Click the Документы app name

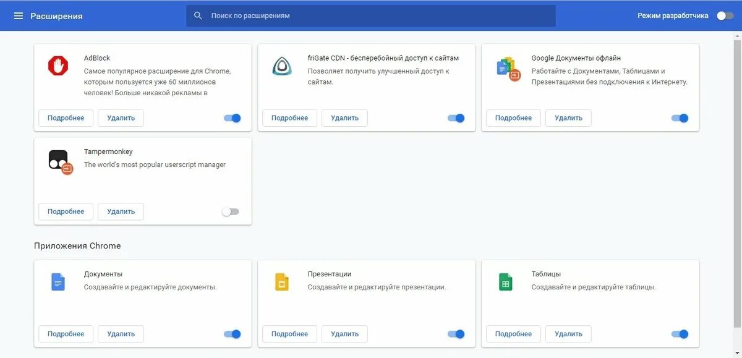[103, 274]
